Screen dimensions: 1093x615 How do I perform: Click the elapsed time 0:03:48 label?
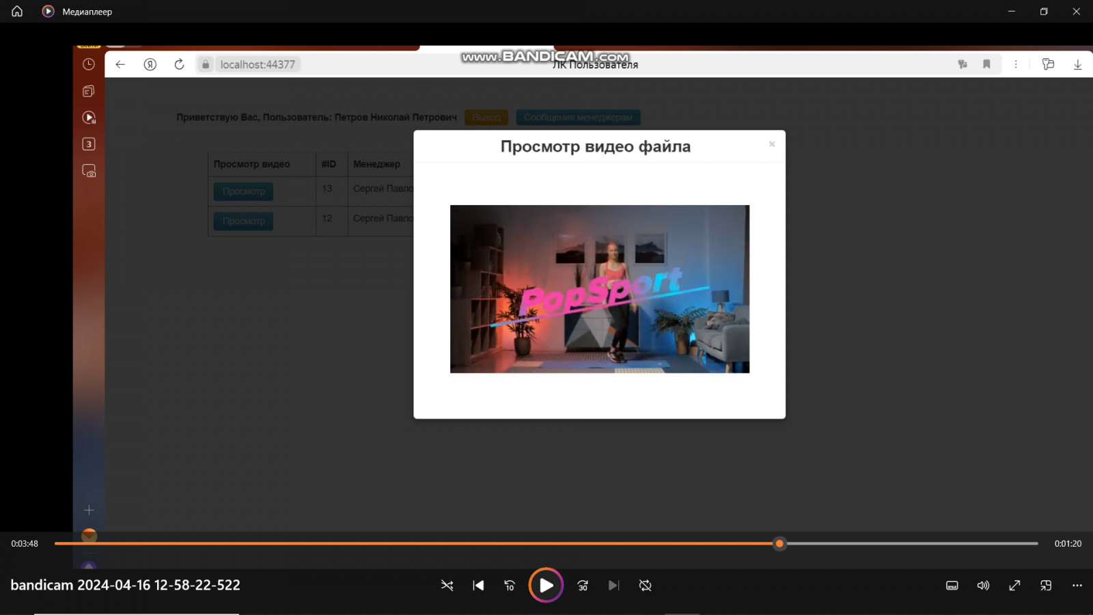[25, 544]
